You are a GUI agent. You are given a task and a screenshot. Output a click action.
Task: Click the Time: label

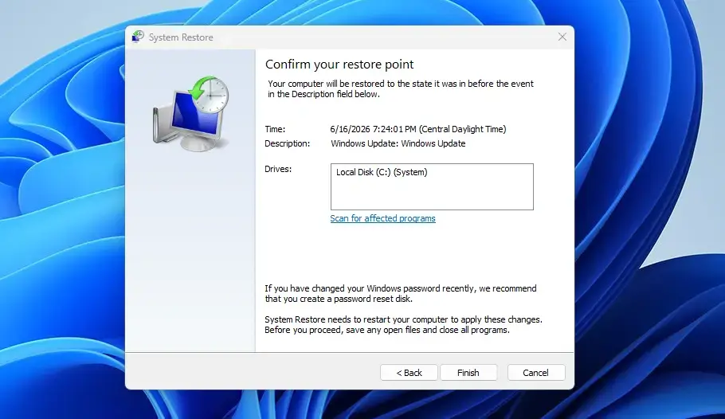click(275, 130)
